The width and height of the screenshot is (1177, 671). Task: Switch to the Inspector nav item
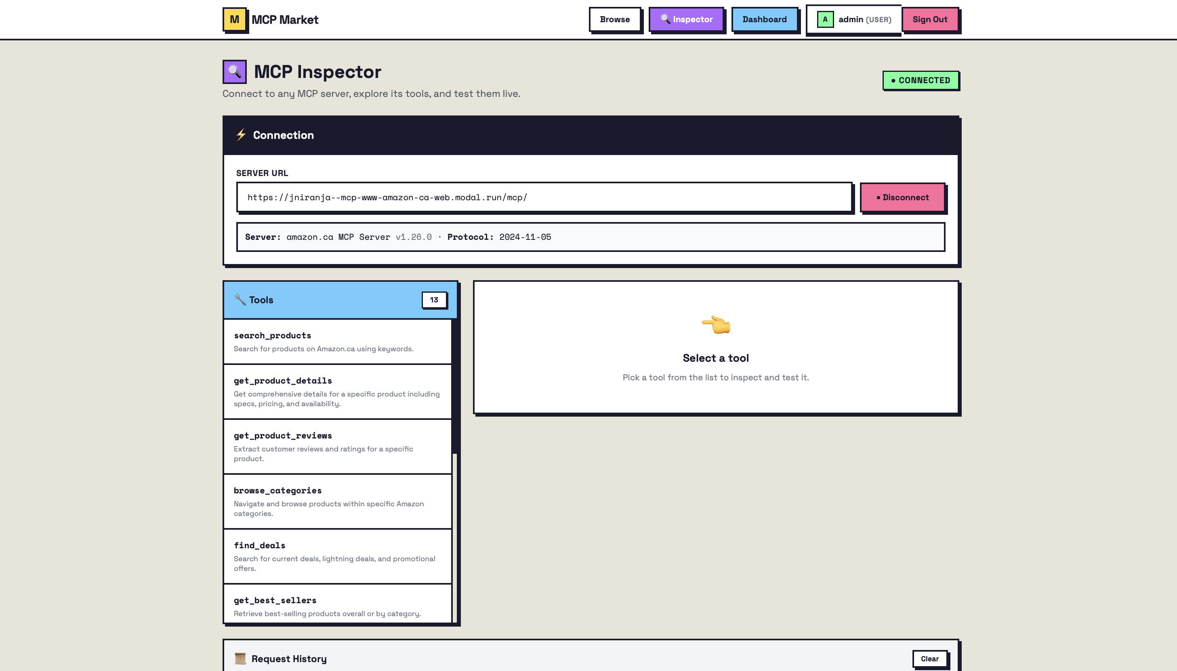686,19
